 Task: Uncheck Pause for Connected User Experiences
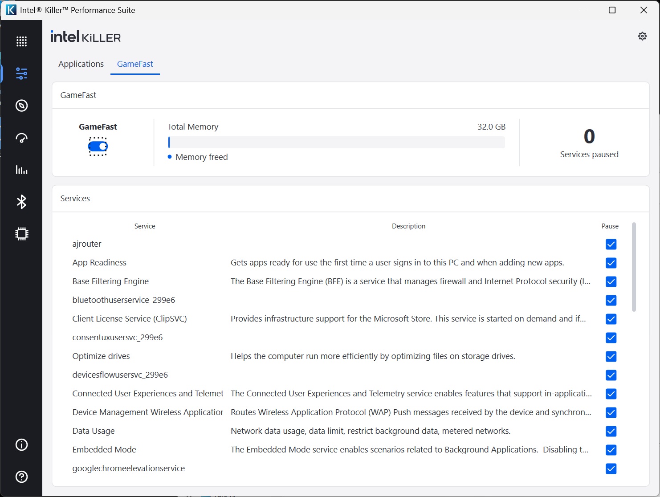coord(611,394)
